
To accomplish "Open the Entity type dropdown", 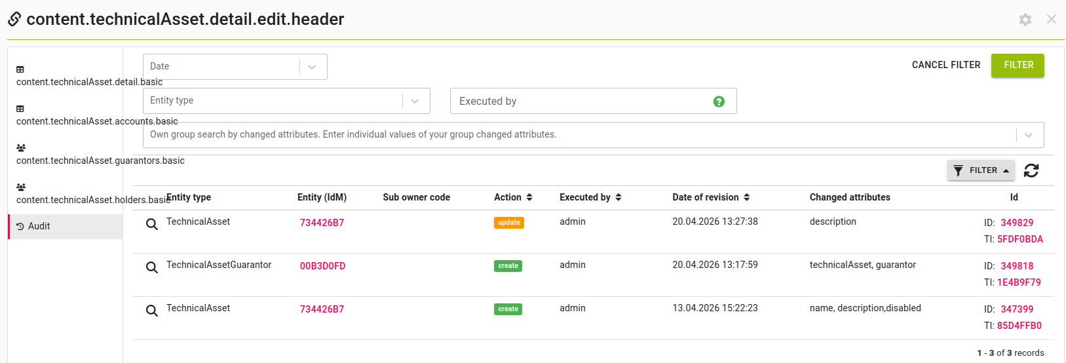I will 414,101.
